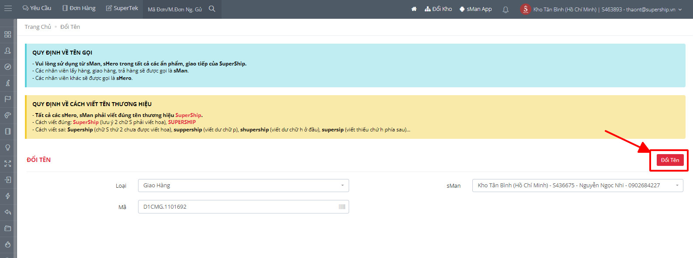Open the hamburger menu icon

[x=8, y=9]
